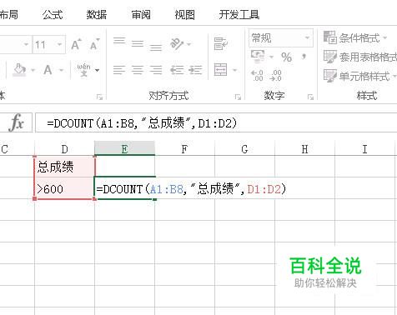Open Cell Styles (单元格样式)
The image size is (397, 315).
(x=359, y=76)
